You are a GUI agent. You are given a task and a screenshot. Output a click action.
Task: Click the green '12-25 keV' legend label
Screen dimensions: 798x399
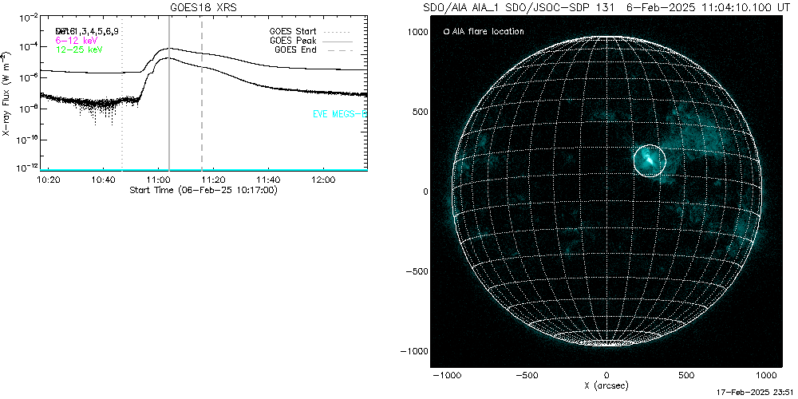click(79, 49)
